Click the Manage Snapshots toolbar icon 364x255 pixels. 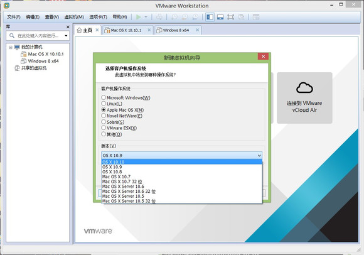click(x=195, y=17)
